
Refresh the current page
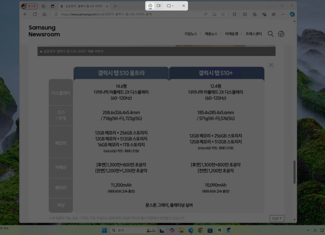[35, 14]
